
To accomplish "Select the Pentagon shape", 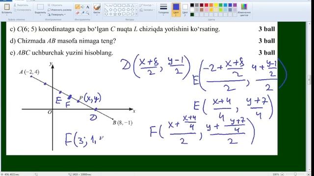I will tap(115, 10).
